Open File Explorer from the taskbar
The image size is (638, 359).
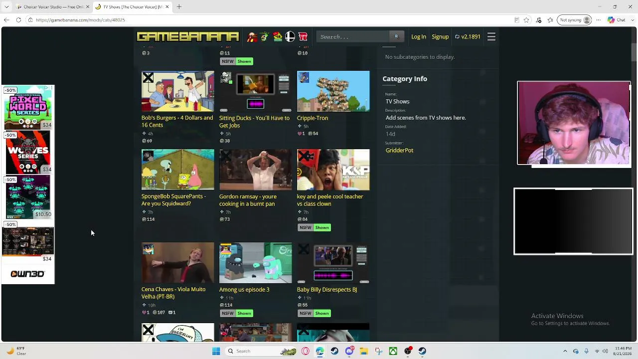coord(364,351)
